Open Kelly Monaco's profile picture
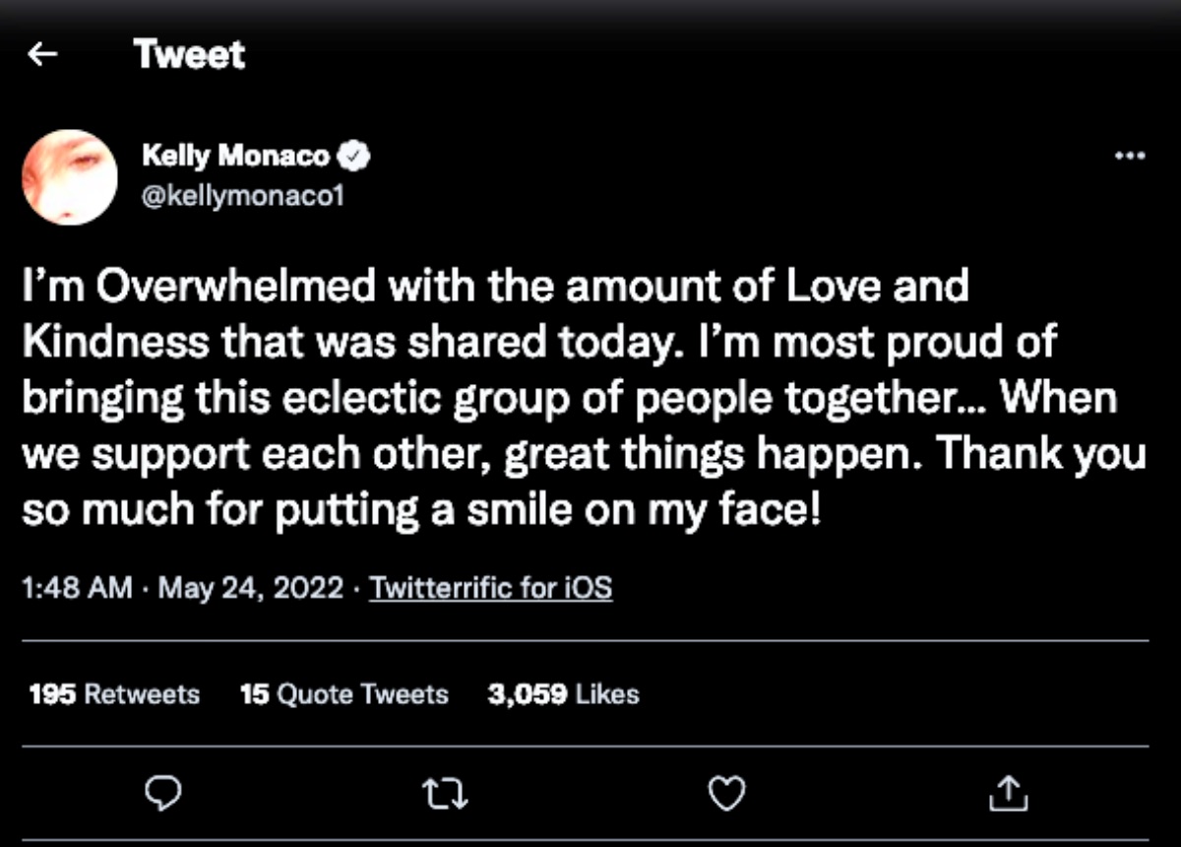This screenshot has height=847, width=1181. click(x=70, y=177)
